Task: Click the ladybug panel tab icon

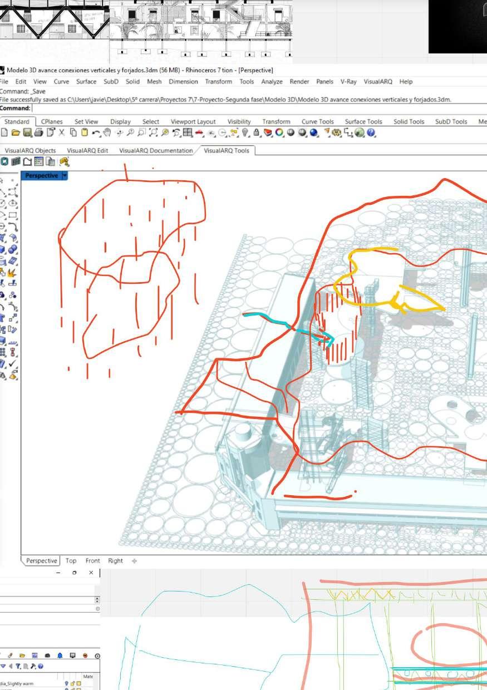Action: 85,655
